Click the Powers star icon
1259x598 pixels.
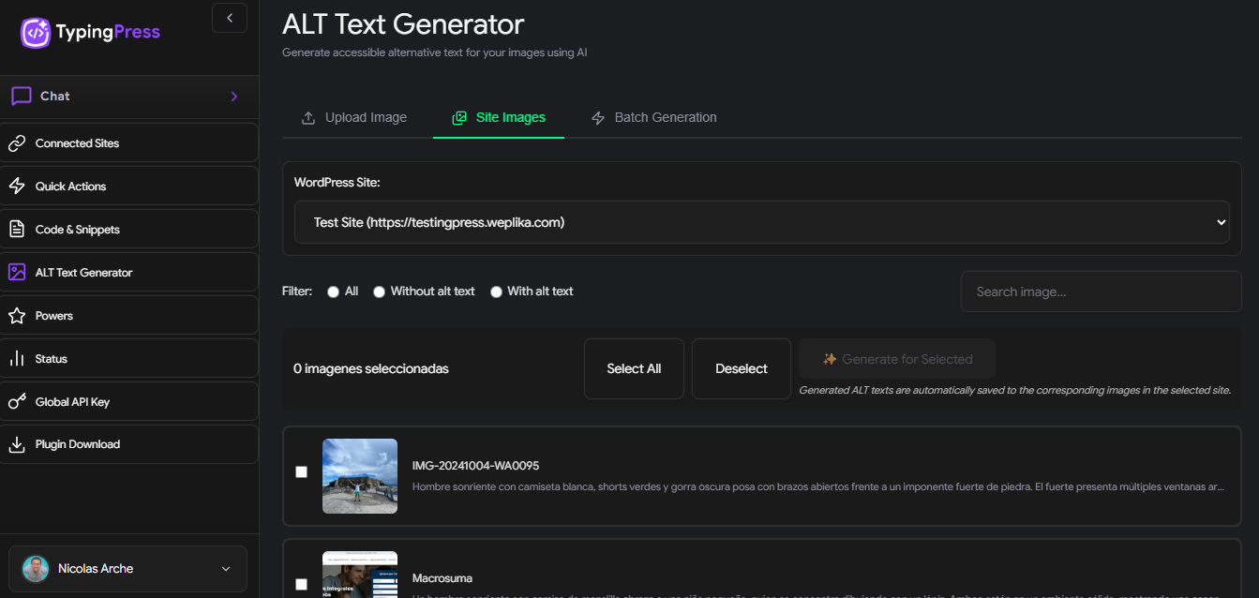point(17,316)
